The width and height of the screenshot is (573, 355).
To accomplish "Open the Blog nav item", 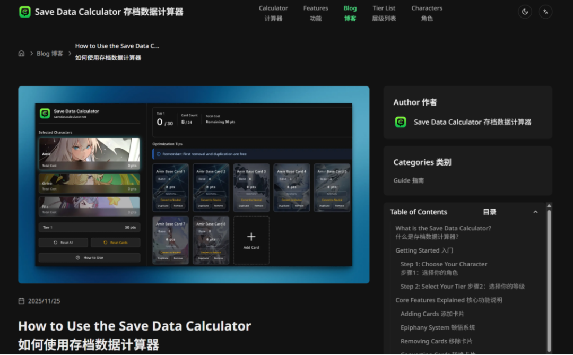I will coord(350,13).
